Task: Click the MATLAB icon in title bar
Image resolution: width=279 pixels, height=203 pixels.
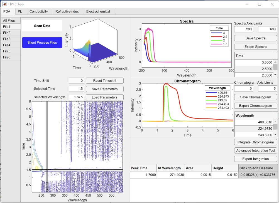Action: coord(4,4)
